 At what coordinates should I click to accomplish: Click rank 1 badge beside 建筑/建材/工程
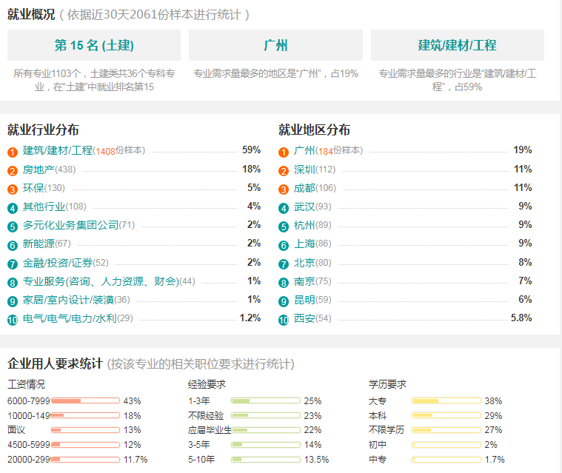[x=13, y=152]
